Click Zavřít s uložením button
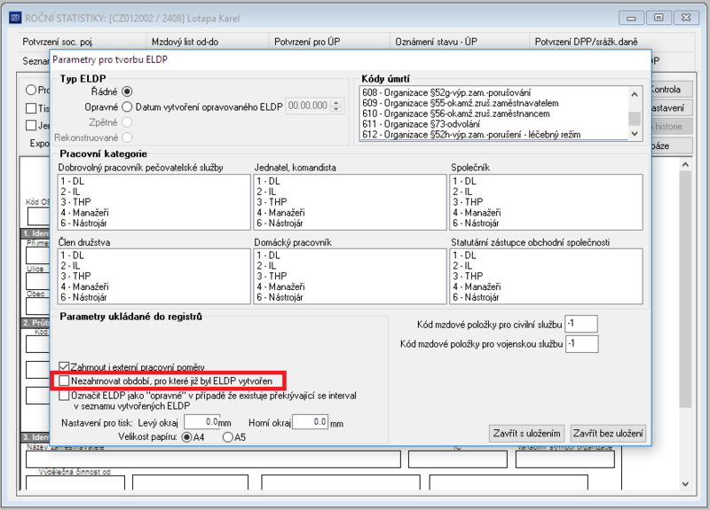 [x=526, y=434]
